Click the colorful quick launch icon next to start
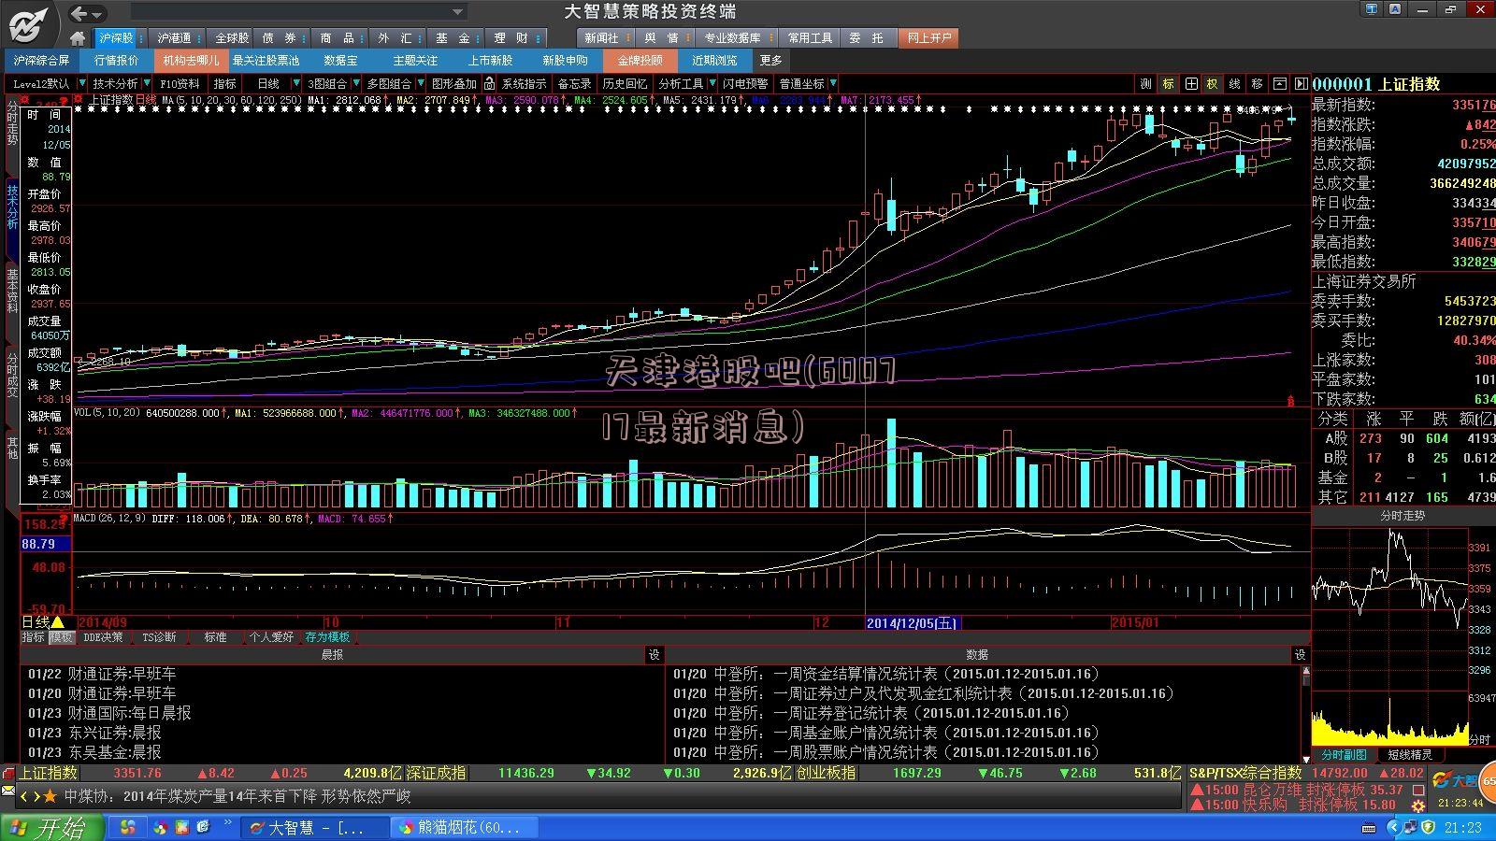Viewport: 1496px width, 841px height. [128, 828]
